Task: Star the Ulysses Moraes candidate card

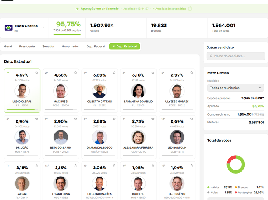Action: click(191, 73)
